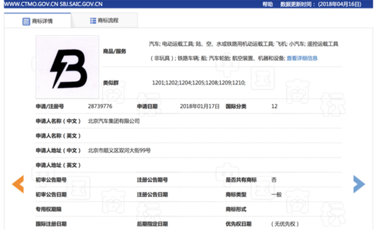Click the 商标详情 tab list icon
The width and height of the screenshot is (390, 230).
[x=26, y=21]
